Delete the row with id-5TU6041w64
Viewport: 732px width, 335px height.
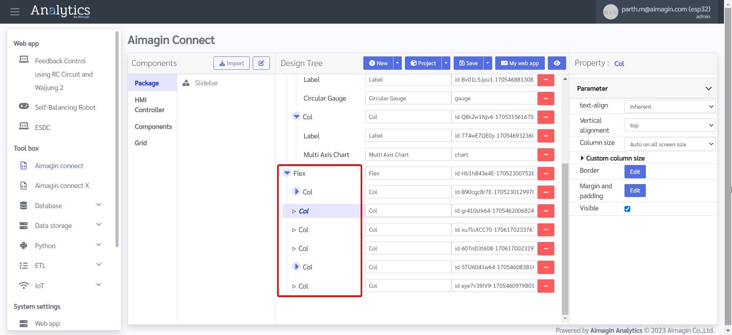pos(546,267)
